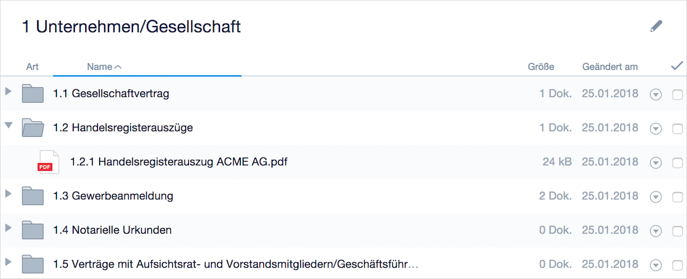Open the 1.3 Gewerbeanmeldung folder name

pos(113,195)
